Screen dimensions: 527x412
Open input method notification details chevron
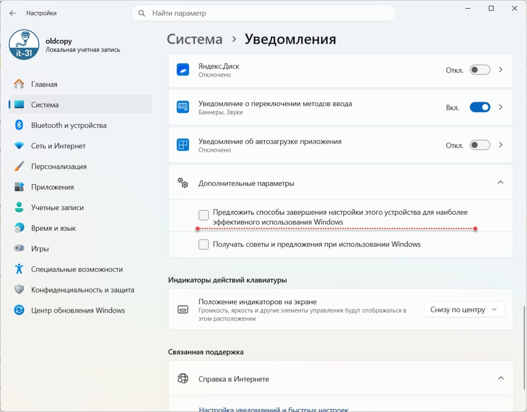(501, 107)
